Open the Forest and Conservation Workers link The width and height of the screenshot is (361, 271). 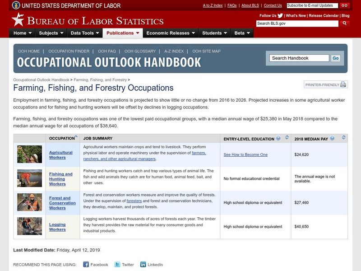click(x=62, y=203)
